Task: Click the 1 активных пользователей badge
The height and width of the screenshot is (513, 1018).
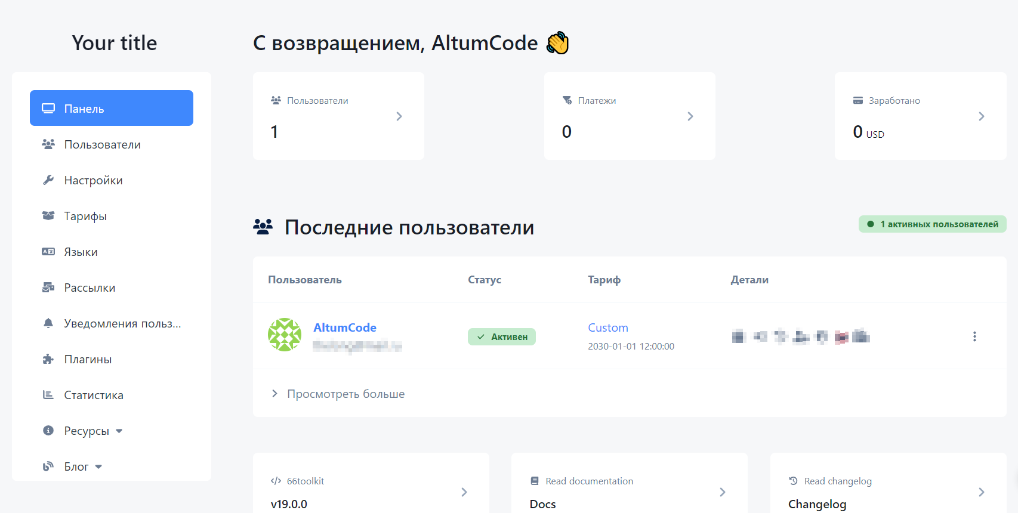Action: 932,224
